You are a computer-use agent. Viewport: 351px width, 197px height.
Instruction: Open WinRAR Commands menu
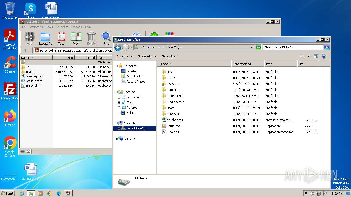35,27
